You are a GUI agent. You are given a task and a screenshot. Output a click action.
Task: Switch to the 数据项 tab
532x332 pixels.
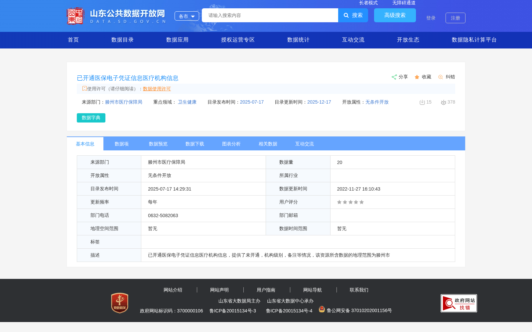pos(122,144)
